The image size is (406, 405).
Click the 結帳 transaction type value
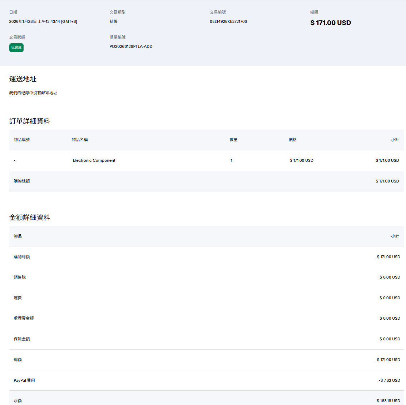click(113, 21)
